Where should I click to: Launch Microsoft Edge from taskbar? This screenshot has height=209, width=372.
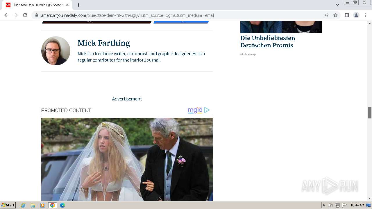(62, 205)
